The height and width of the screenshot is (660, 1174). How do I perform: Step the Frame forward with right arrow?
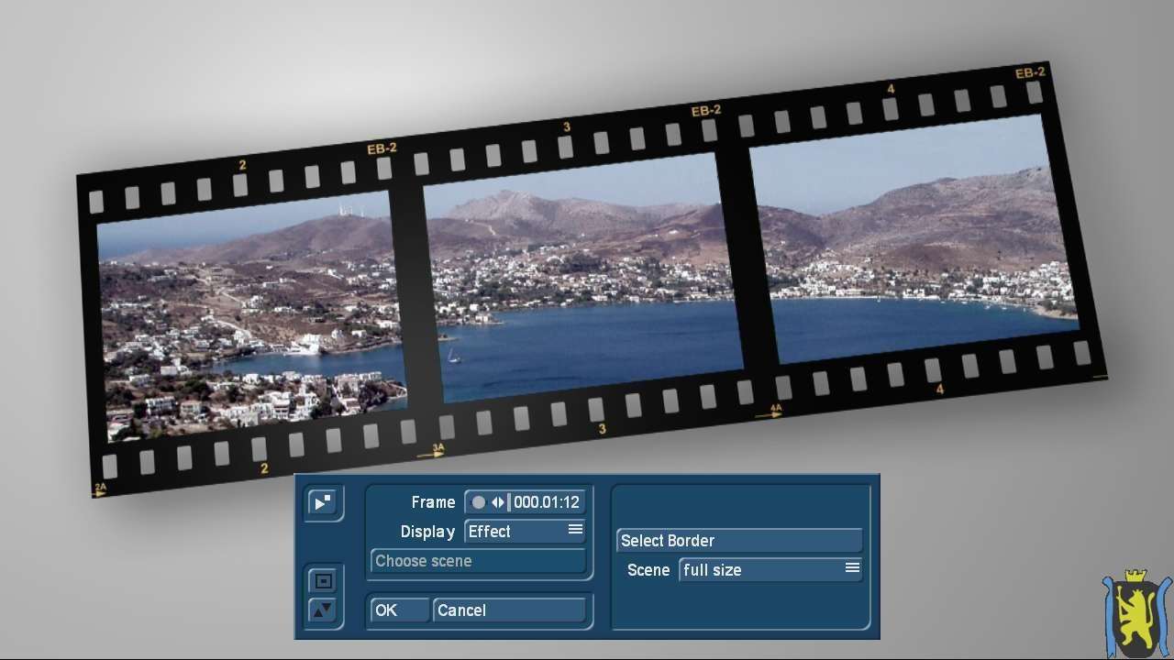(503, 502)
